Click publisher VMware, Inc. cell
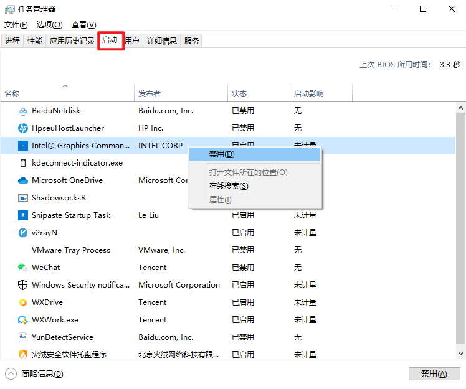Screen dimensions: 466x389 [x=162, y=250]
